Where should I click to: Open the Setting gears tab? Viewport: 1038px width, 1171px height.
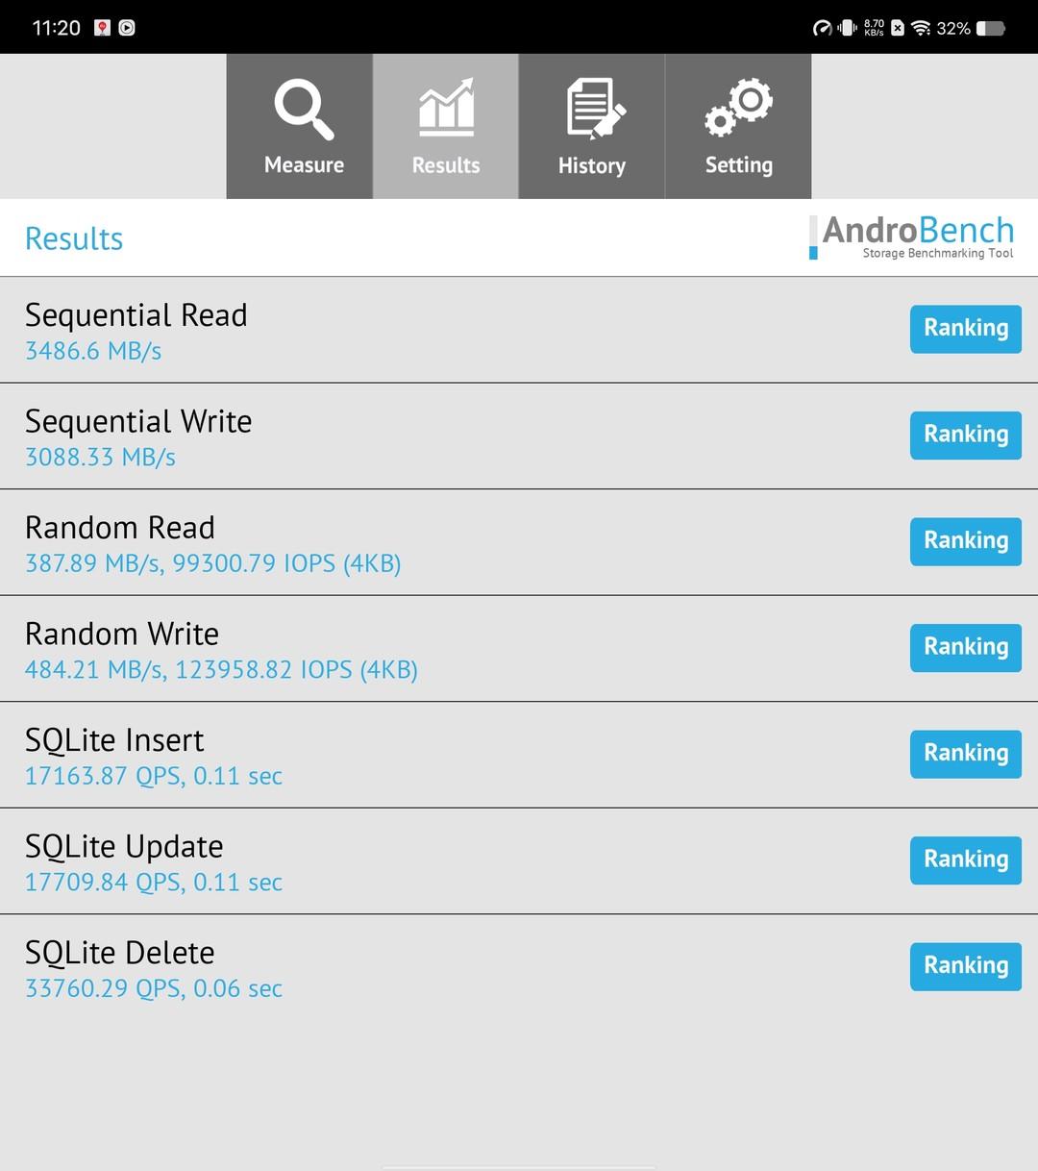pyautogui.click(x=738, y=127)
